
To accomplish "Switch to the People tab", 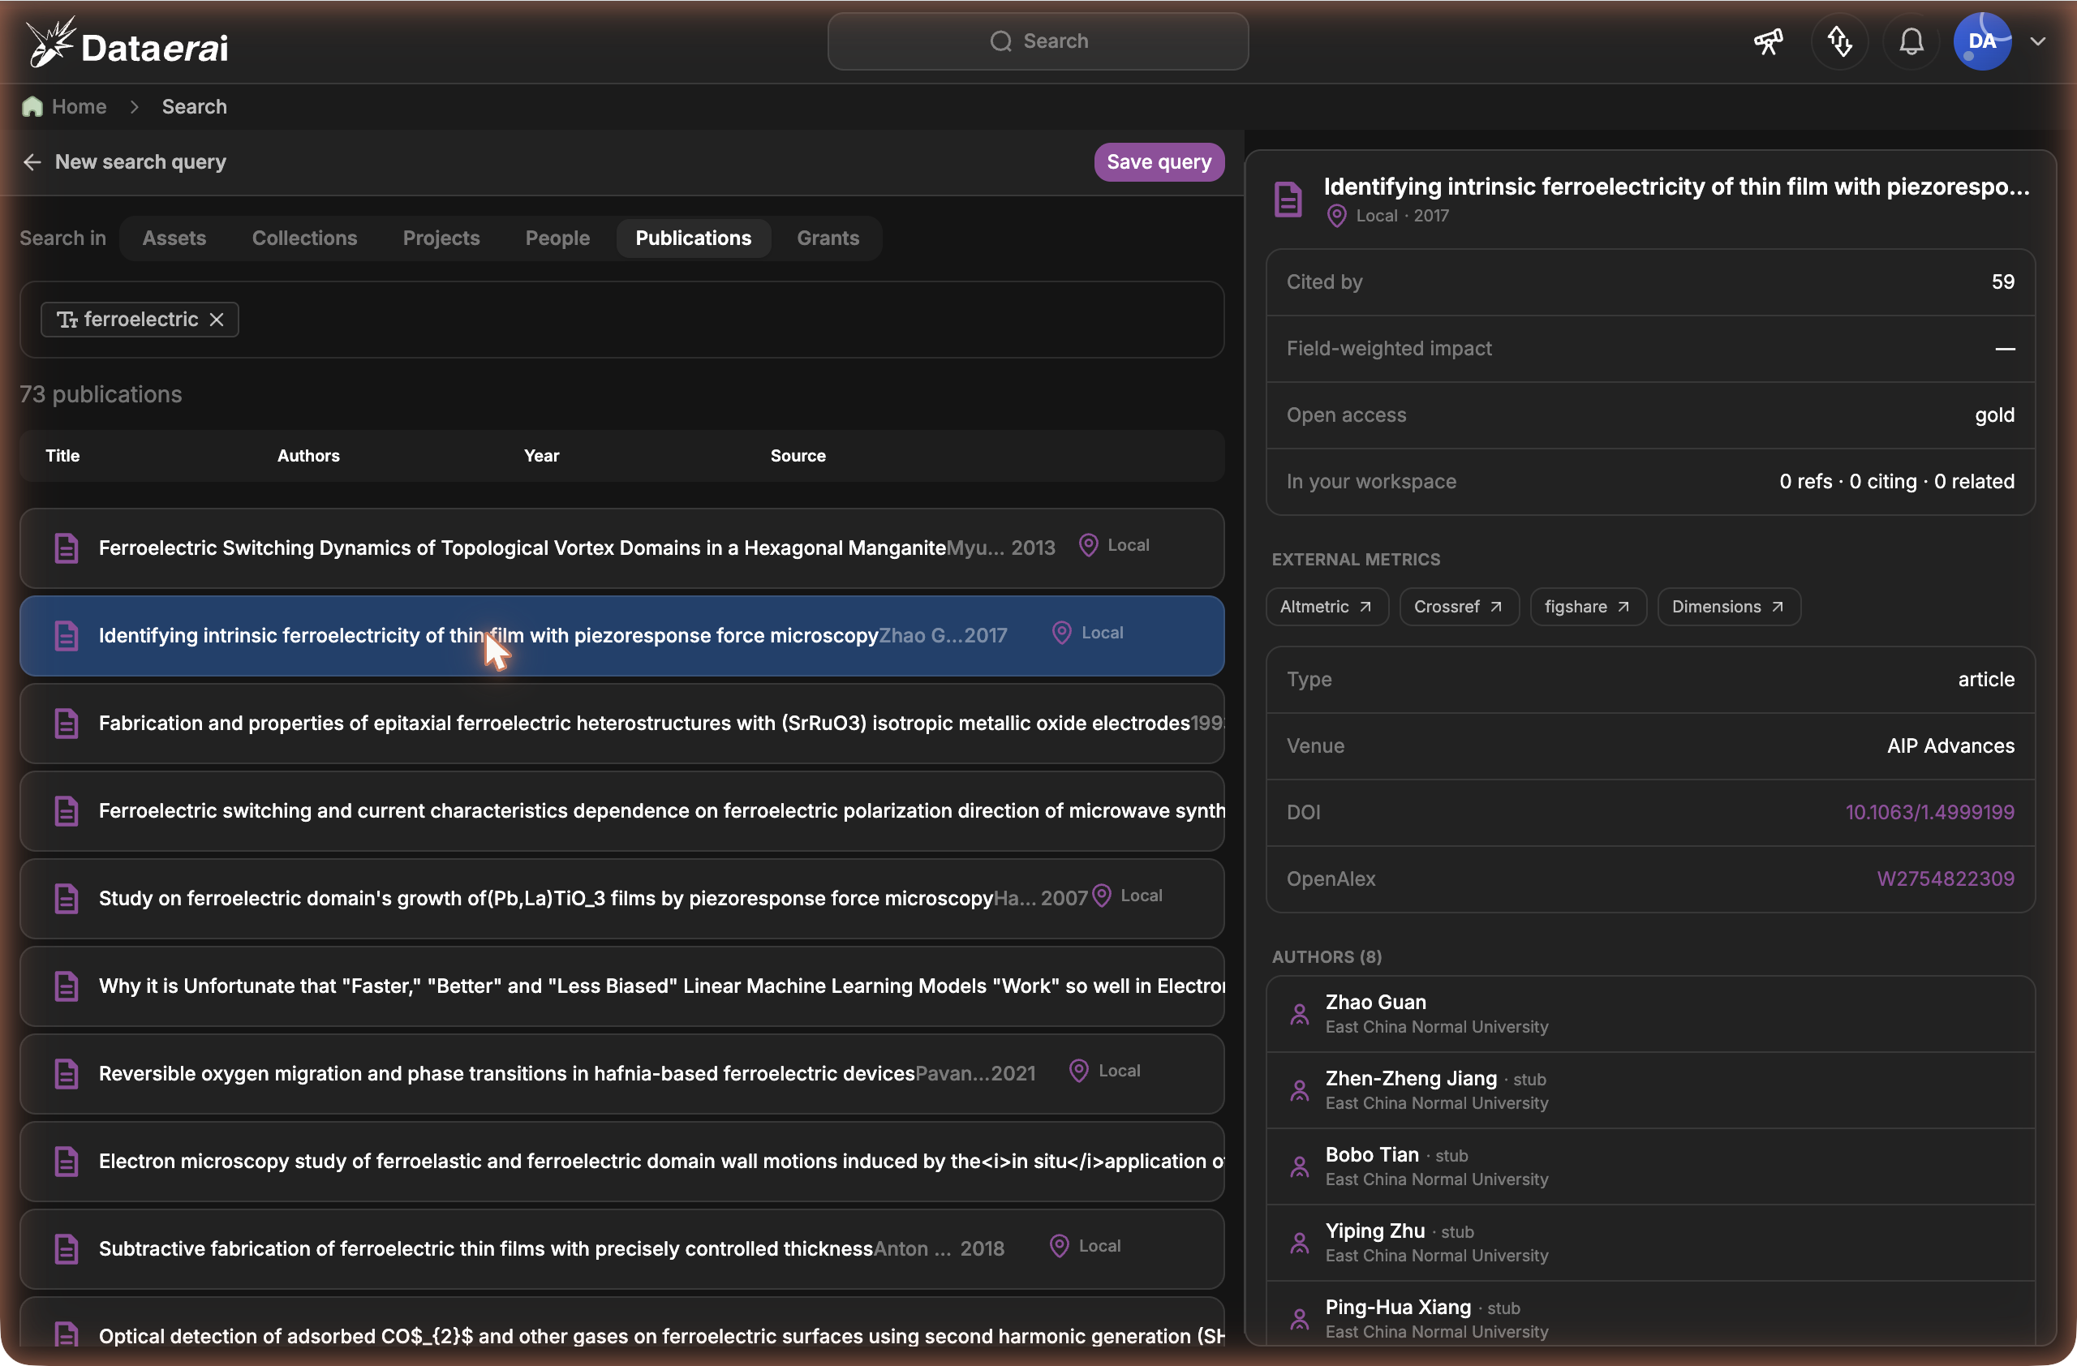I will (557, 238).
